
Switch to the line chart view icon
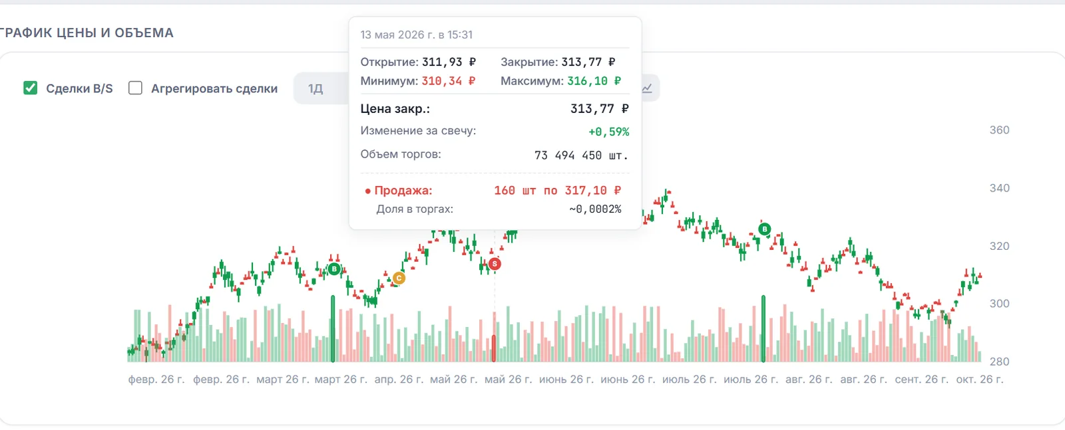point(646,88)
